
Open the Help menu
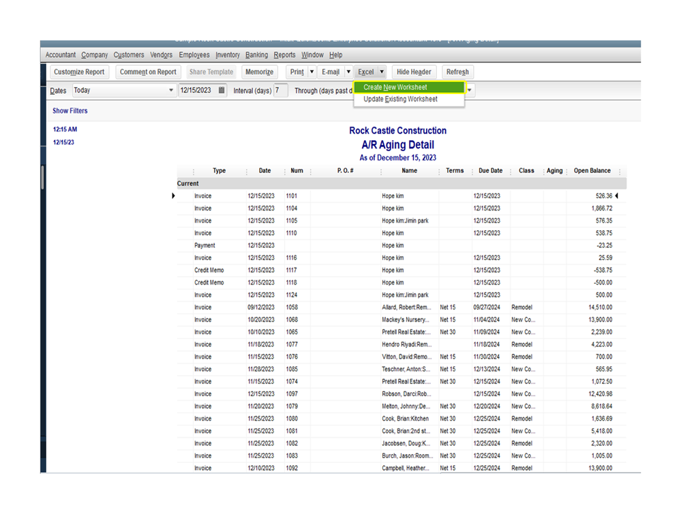point(335,55)
